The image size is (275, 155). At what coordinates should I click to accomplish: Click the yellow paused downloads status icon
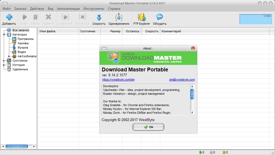[224, 152]
